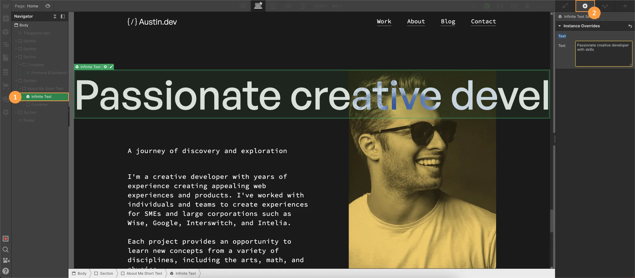The width and height of the screenshot is (635, 278).
Task: Reset Instance Overrides with undo arrow
Action: pos(630,26)
